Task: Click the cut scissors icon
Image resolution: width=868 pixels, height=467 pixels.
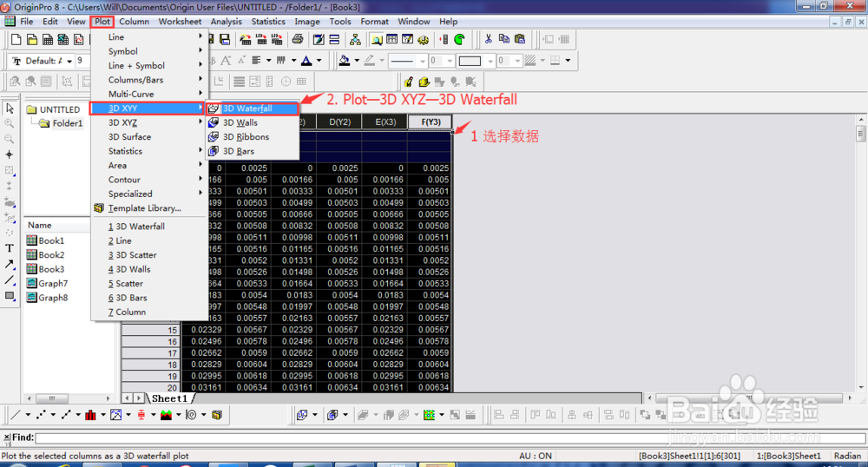Action: pyautogui.click(x=488, y=39)
